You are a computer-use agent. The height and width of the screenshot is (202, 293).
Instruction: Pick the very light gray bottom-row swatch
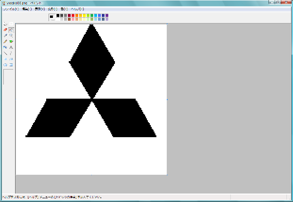[x=62, y=19]
